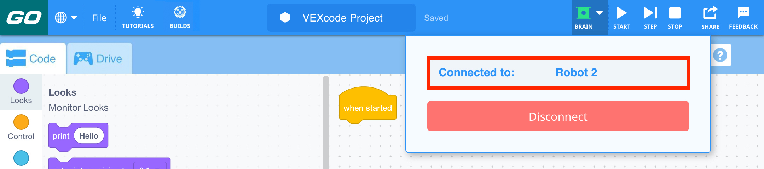Image resolution: width=764 pixels, height=169 pixels.
Task: Open the help question mark icon
Action: coord(720,55)
